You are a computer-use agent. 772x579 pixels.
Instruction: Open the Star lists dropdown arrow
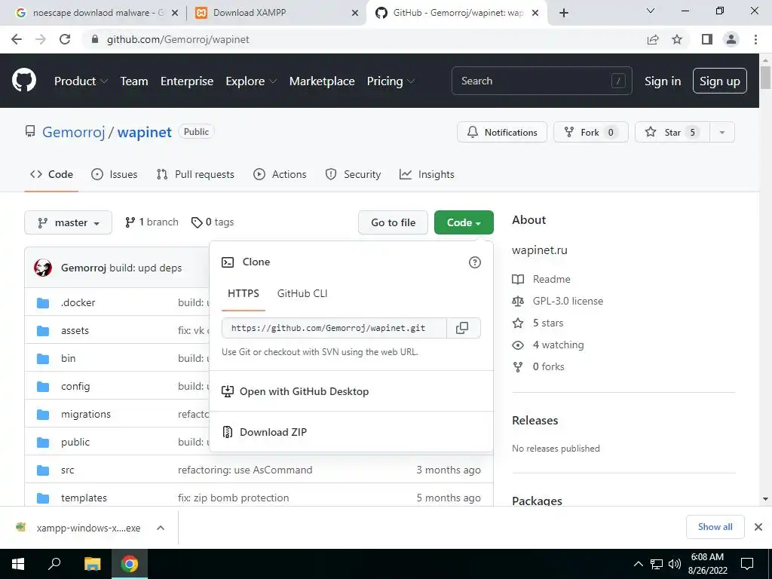[722, 132]
